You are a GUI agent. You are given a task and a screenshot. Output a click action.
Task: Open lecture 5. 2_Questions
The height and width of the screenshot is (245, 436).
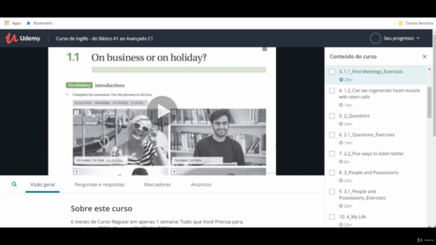click(x=354, y=116)
